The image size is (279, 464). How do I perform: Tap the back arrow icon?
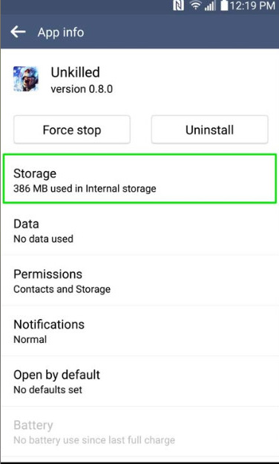[18, 32]
